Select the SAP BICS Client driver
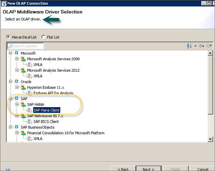This screenshot has height=171, width=215. pos(46,122)
